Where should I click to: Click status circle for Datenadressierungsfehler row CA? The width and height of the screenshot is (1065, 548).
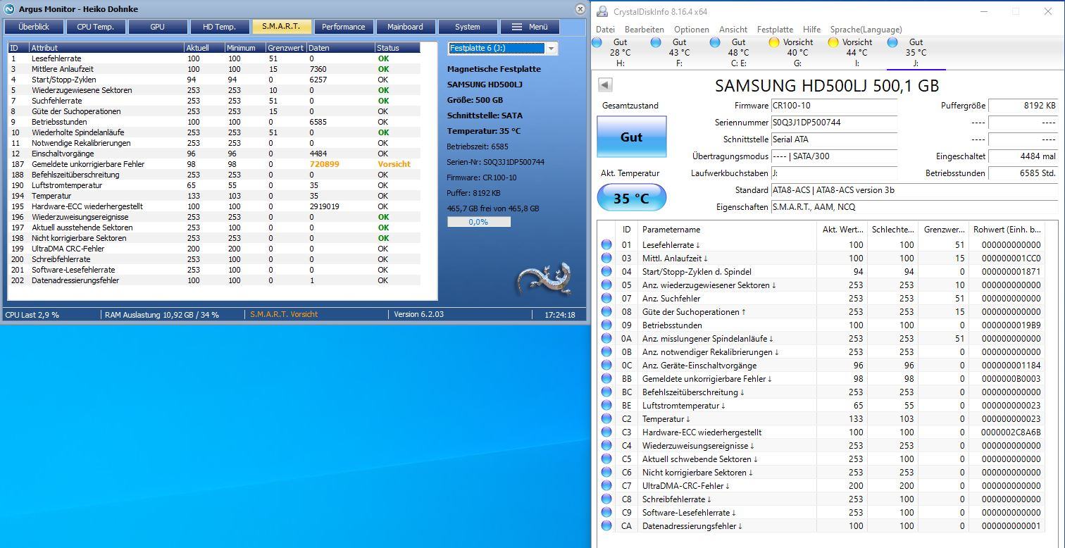pyautogui.click(x=606, y=525)
